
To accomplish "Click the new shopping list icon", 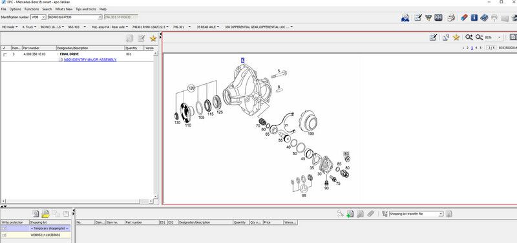I will click(x=36, y=214).
